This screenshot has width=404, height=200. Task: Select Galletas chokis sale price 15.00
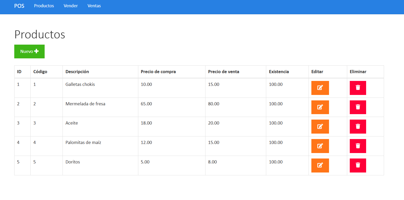pyautogui.click(x=236, y=88)
